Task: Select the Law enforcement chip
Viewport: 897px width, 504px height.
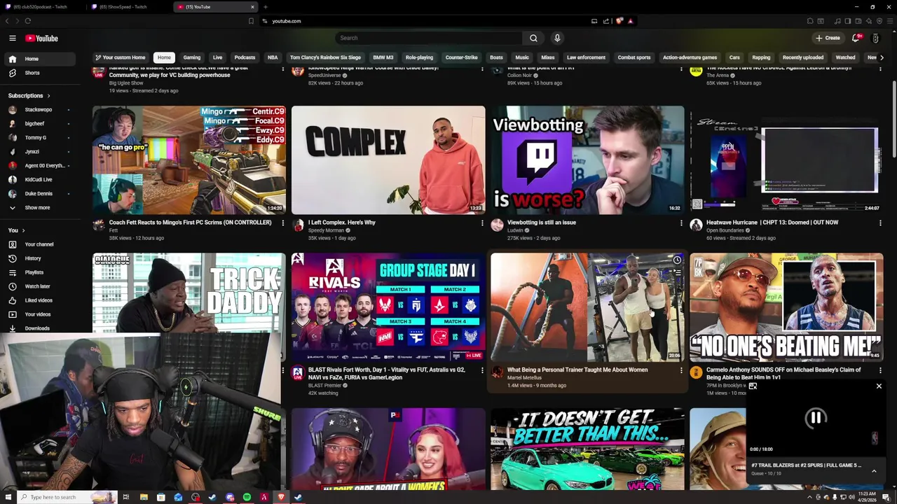Action: pos(586,57)
